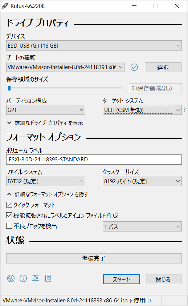The image size is (188, 306).
Task: Click the 保存領域のサイズ slider handle
Action: click(9, 88)
